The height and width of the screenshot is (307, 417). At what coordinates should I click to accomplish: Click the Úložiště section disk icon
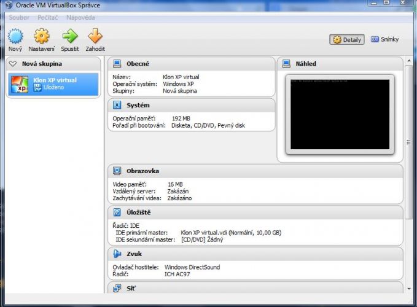coord(117,212)
